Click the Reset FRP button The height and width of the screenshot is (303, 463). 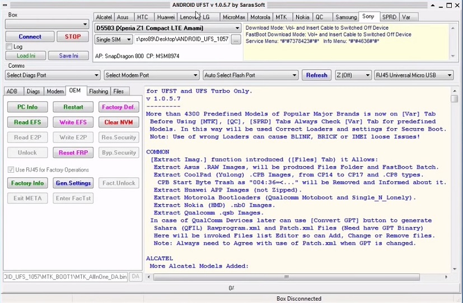73,153
